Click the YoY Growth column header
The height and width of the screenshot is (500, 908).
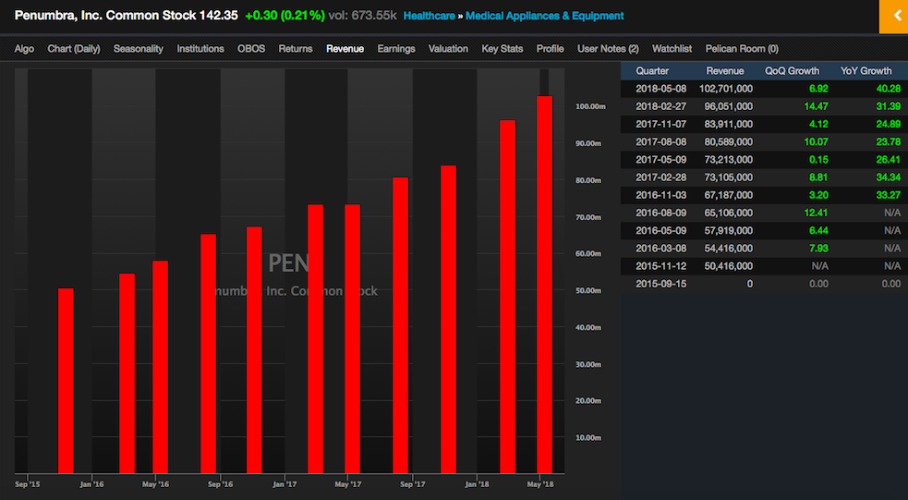[x=866, y=70]
